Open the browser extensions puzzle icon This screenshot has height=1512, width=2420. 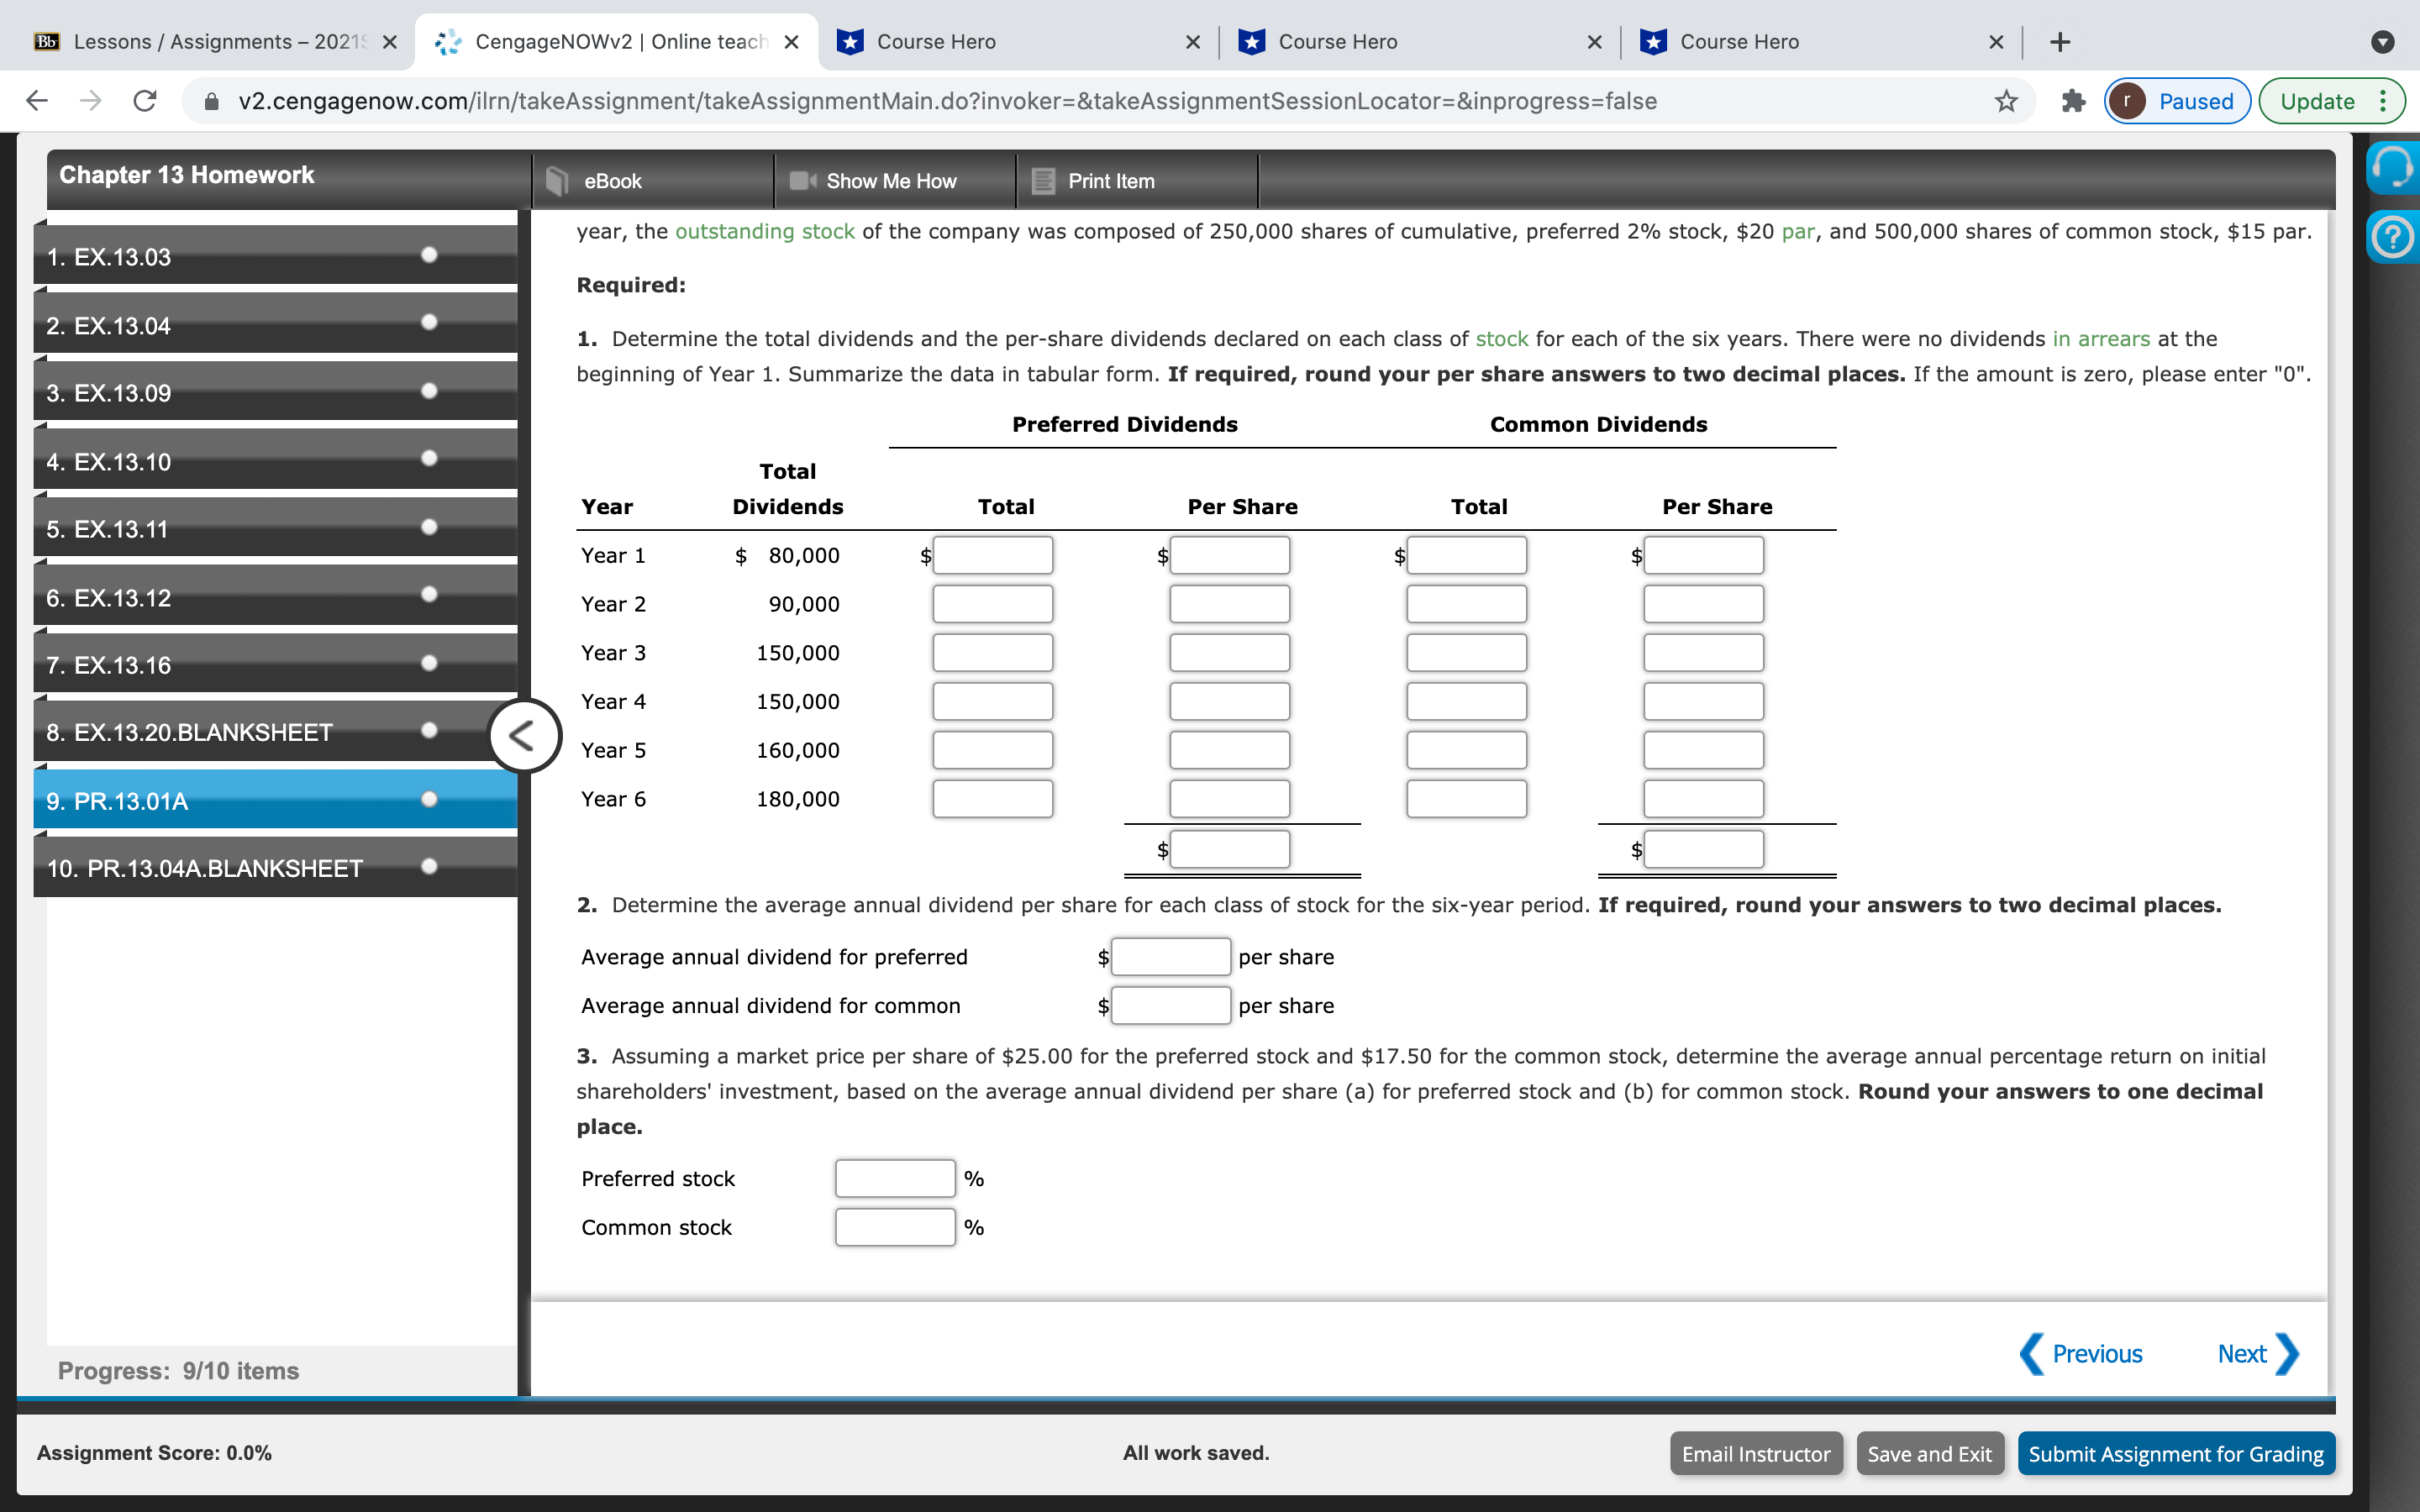[x=2073, y=101]
